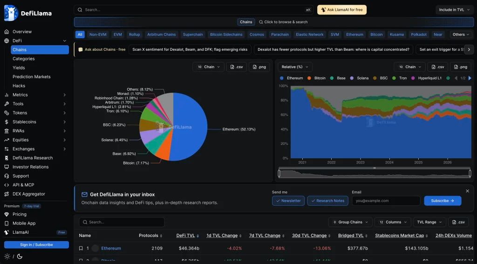Viewport: 477px width, 264px height.
Task: Select the Non-EVM filter tab
Action: tap(98, 34)
